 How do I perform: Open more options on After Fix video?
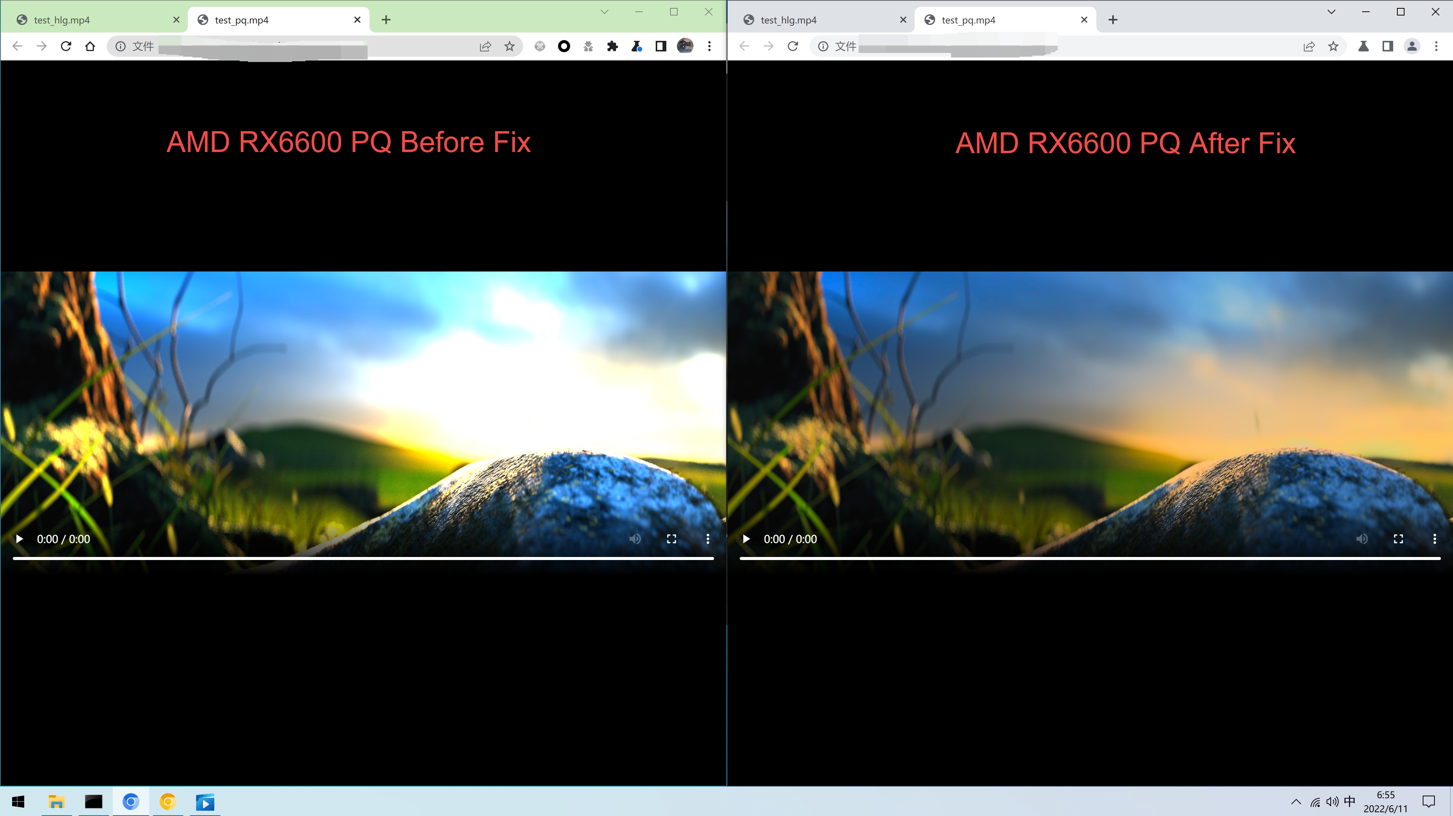(1435, 539)
